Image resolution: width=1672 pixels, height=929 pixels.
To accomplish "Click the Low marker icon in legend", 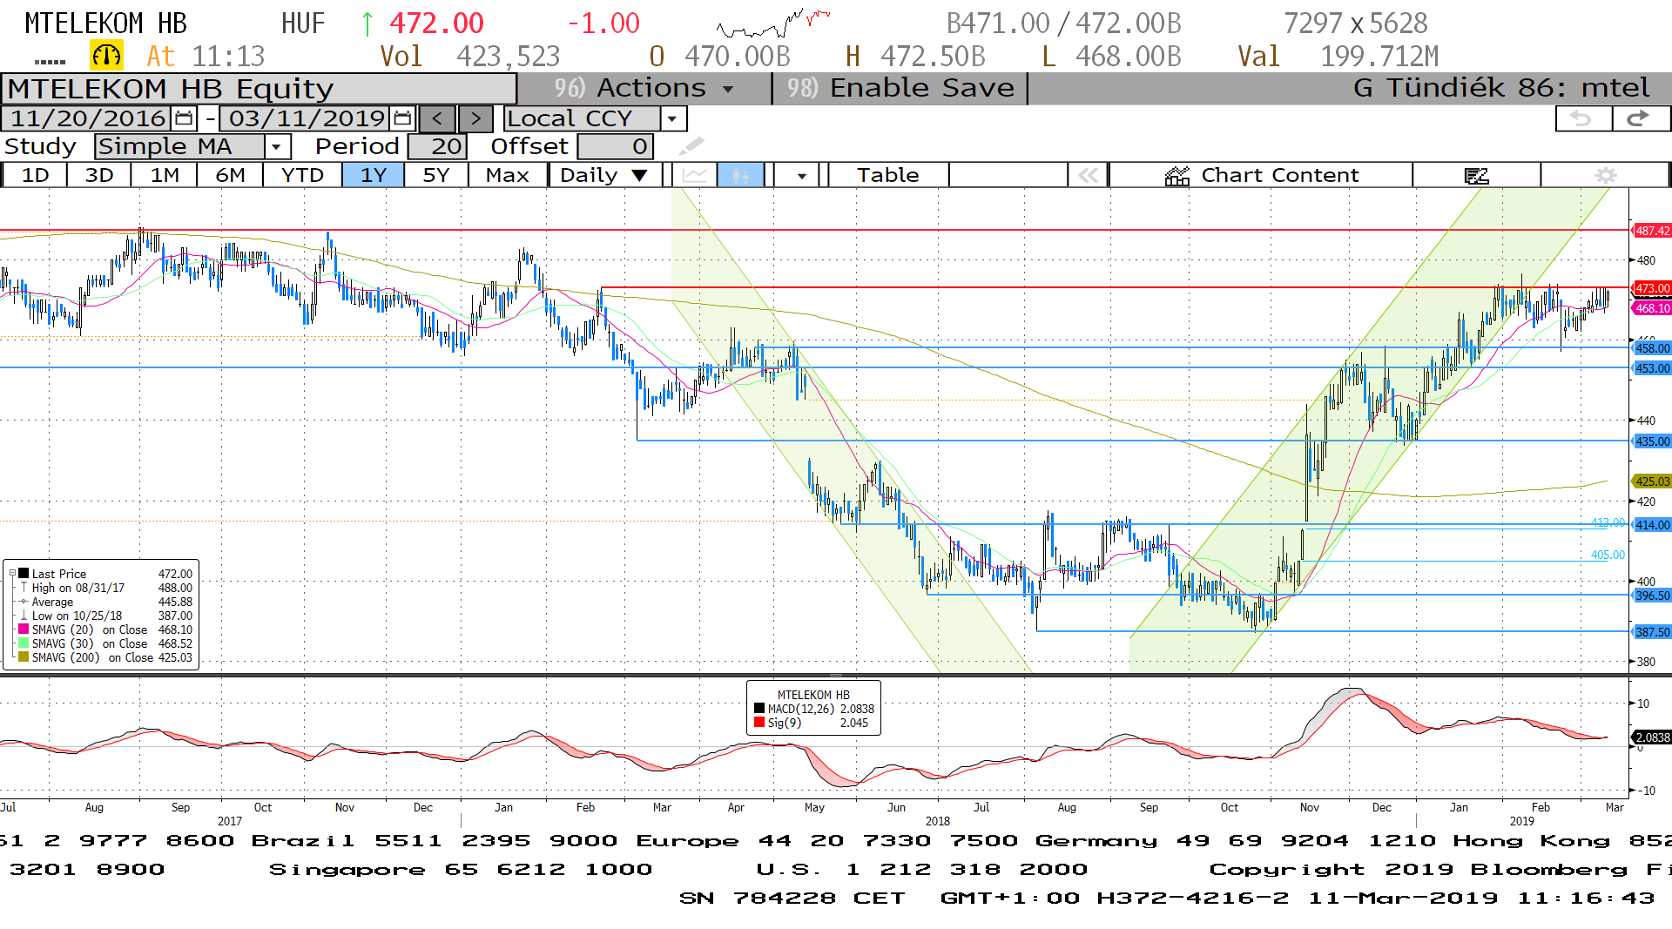I will 24,616.
